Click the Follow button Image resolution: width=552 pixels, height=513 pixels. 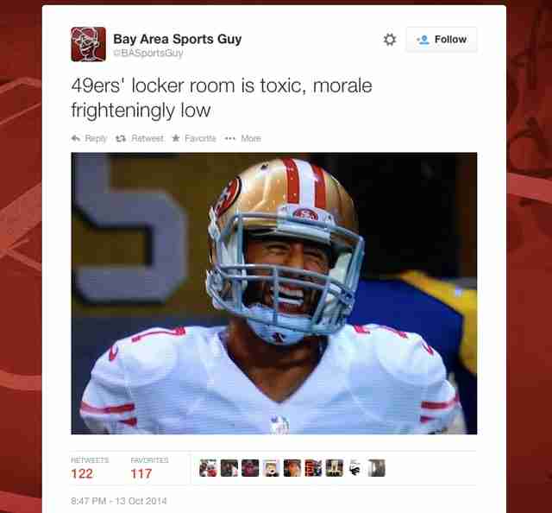pyautogui.click(x=442, y=40)
